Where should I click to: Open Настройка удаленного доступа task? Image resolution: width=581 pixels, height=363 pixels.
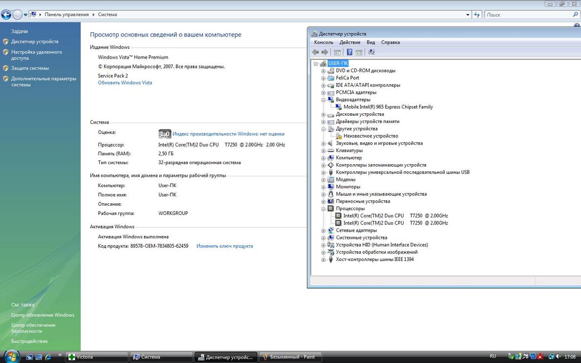(37, 55)
